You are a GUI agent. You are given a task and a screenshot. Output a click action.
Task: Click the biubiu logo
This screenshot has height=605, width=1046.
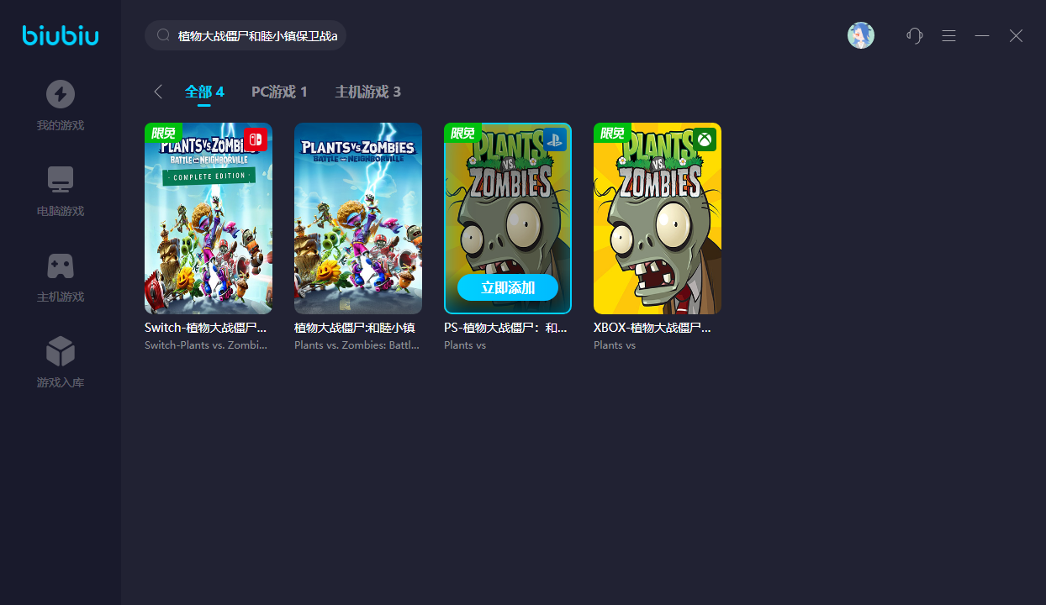click(x=61, y=35)
